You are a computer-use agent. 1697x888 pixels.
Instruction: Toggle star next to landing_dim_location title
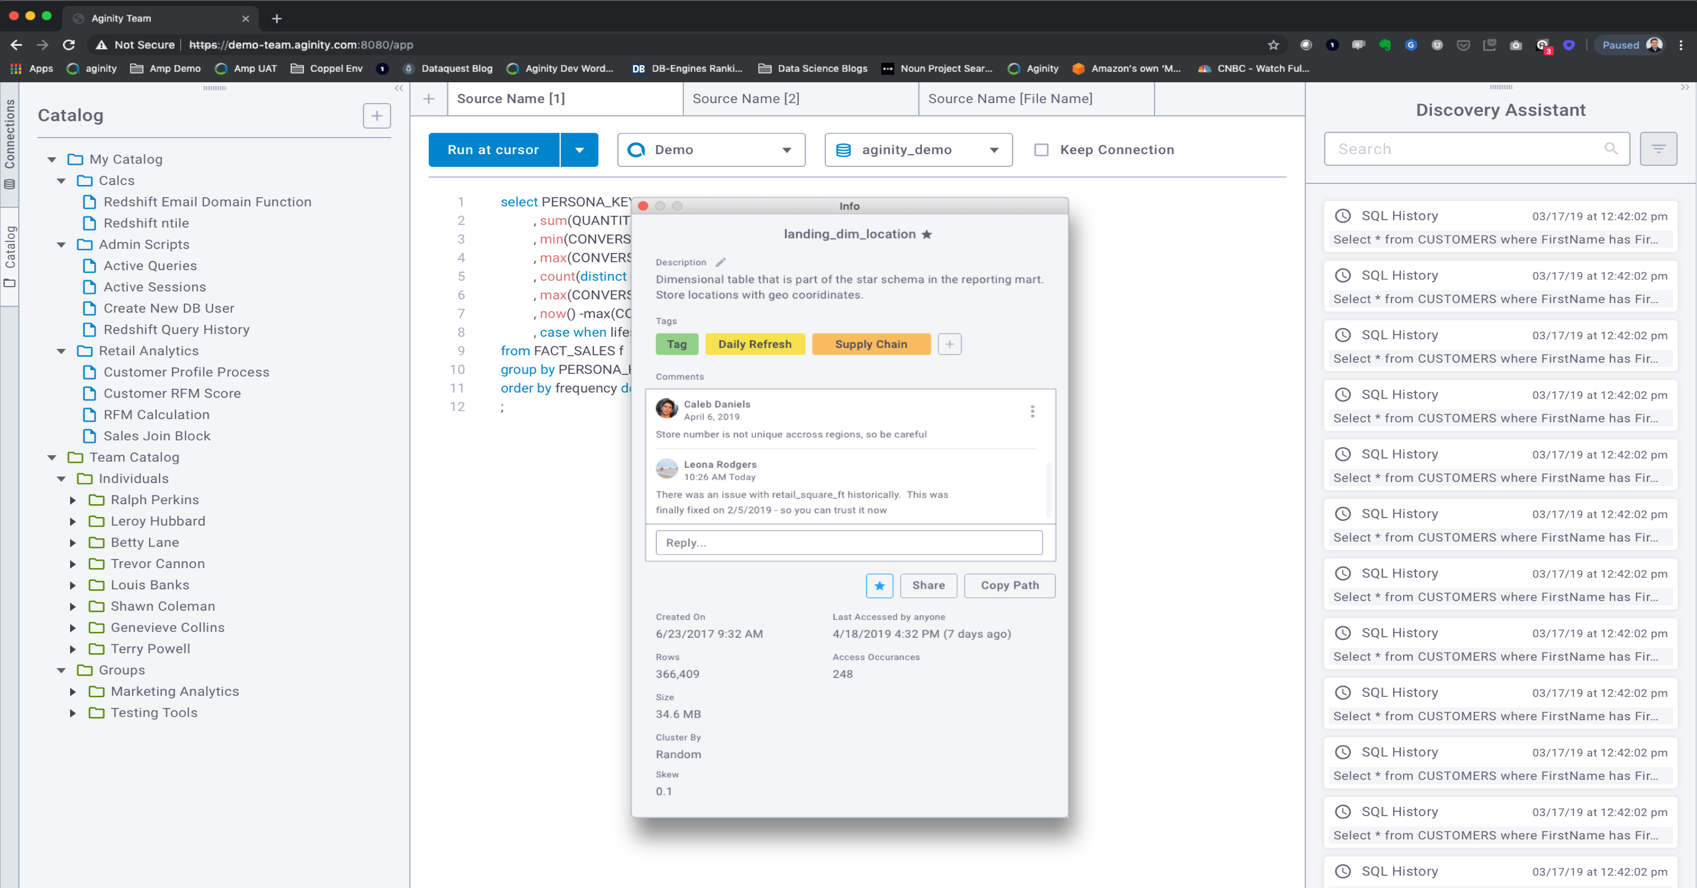click(927, 234)
